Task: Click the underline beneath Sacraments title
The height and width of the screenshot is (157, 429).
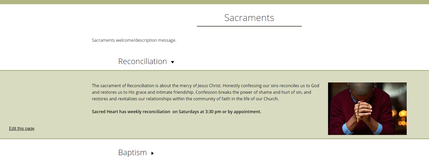Action: (x=249, y=26)
